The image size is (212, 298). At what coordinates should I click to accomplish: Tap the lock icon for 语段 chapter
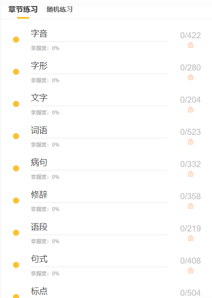(x=191, y=238)
